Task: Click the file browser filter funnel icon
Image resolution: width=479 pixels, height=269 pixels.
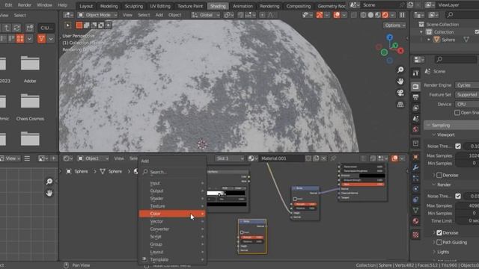Action: tap(41, 38)
